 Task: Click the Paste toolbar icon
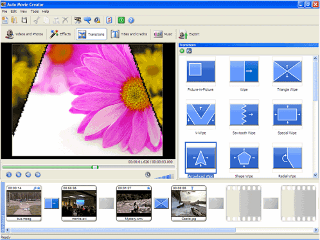pos(56,21)
